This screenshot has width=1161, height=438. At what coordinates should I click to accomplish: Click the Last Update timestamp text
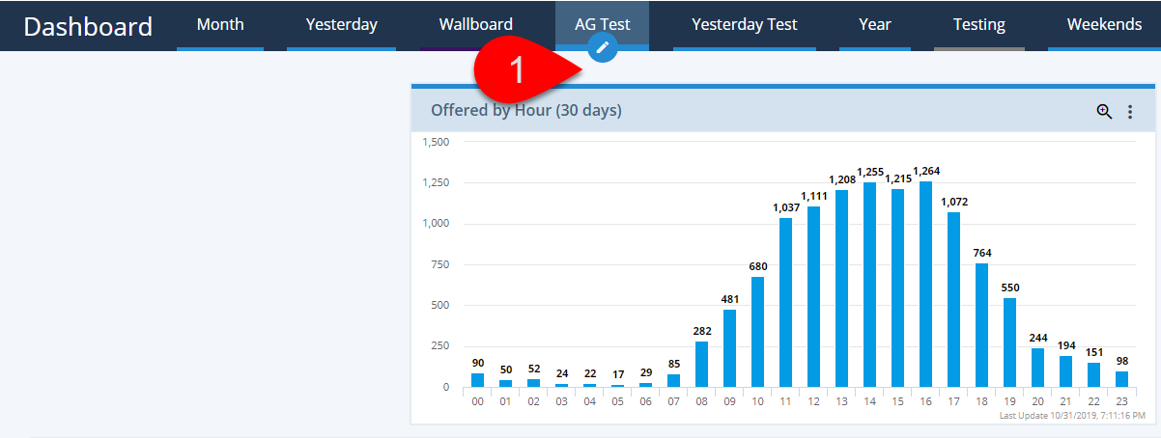click(x=1071, y=416)
